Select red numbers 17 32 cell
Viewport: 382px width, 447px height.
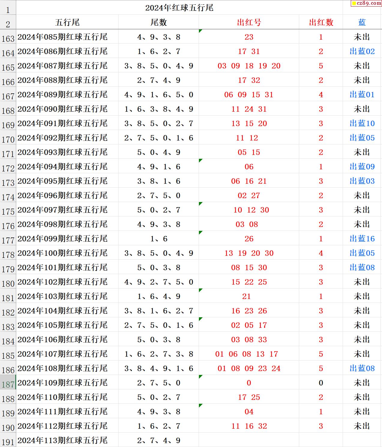(249, 80)
